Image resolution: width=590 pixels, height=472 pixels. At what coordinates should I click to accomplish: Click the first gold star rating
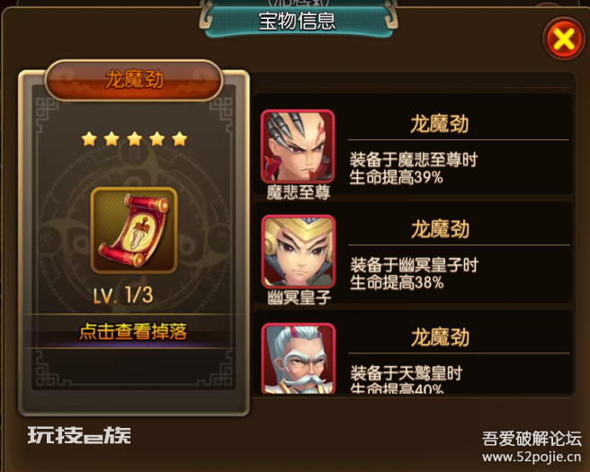[89, 139]
